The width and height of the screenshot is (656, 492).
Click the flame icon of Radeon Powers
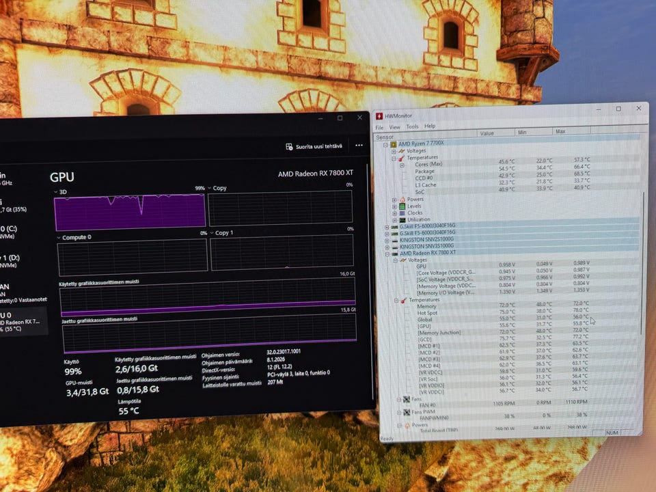[x=407, y=426]
